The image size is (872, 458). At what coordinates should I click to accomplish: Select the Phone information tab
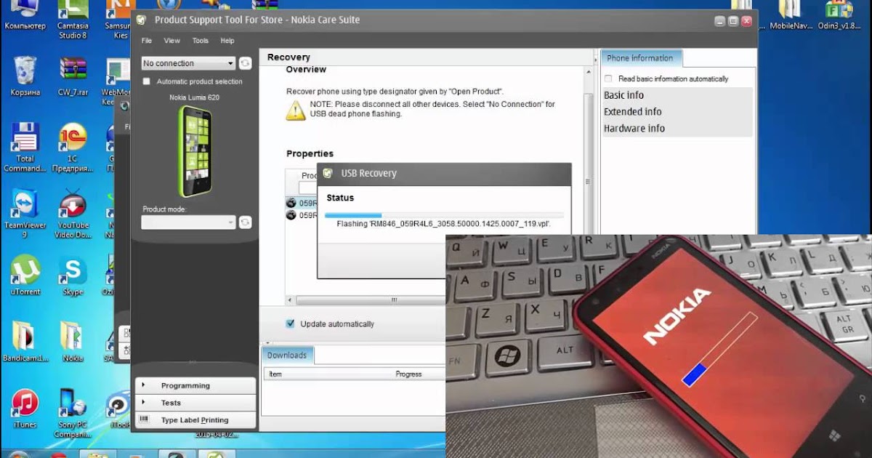click(x=640, y=58)
